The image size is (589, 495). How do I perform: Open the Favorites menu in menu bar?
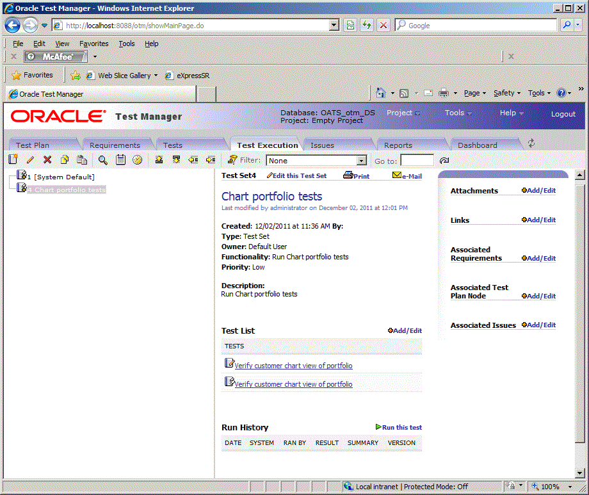click(94, 44)
